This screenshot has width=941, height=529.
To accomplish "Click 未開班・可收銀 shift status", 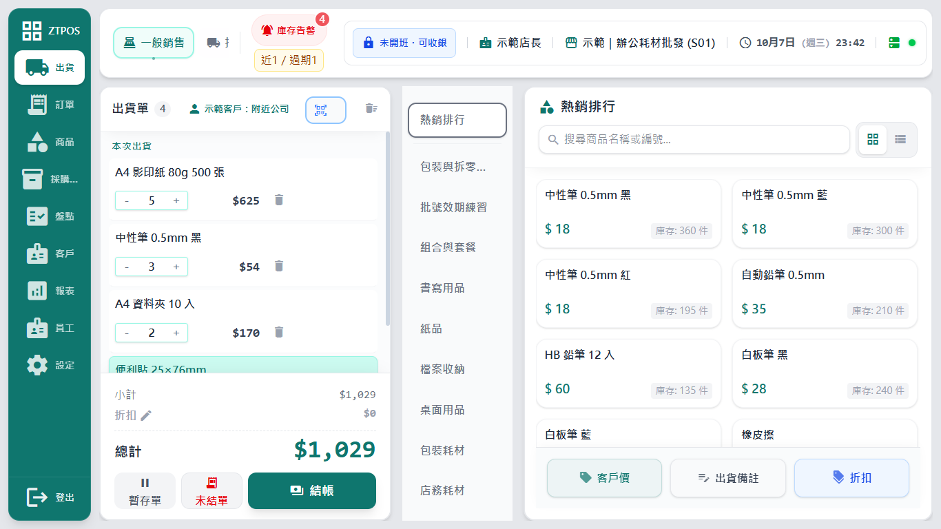I will [x=404, y=43].
